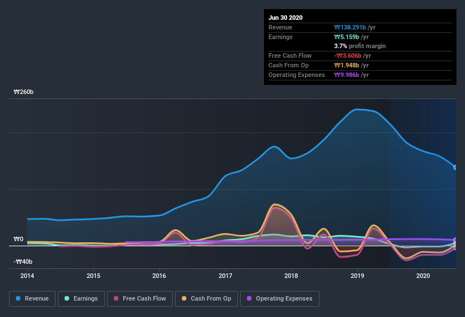Click the 2014 x-axis label

click(x=27, y=276)
